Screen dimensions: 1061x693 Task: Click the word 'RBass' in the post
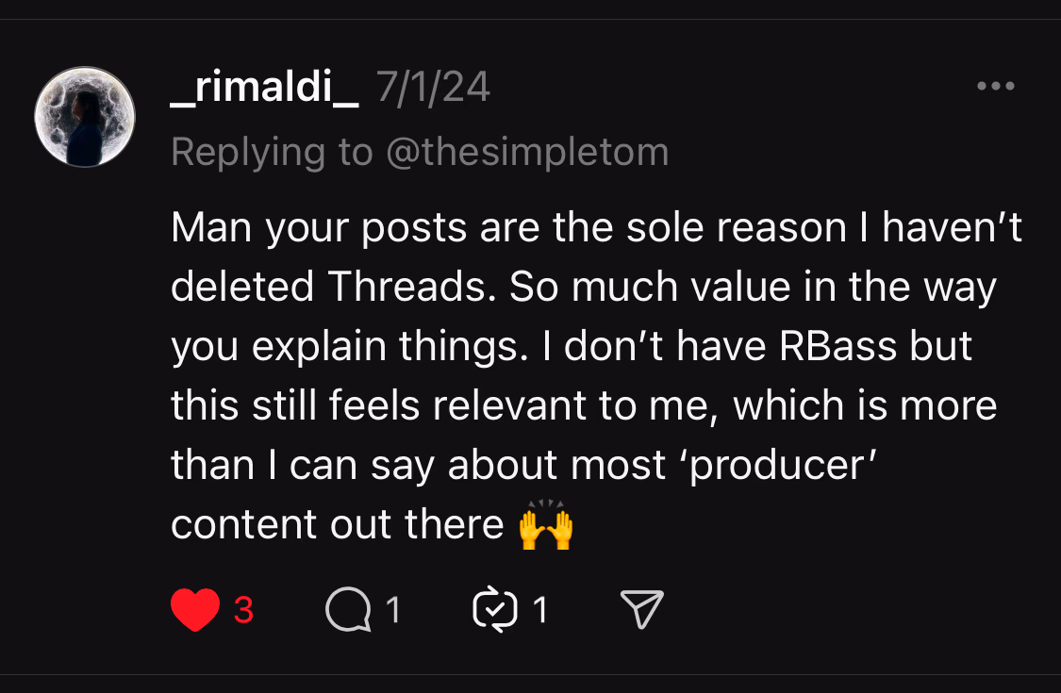click(837, 347)
